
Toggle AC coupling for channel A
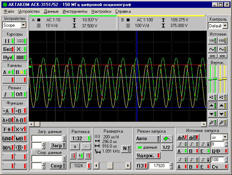213,49
